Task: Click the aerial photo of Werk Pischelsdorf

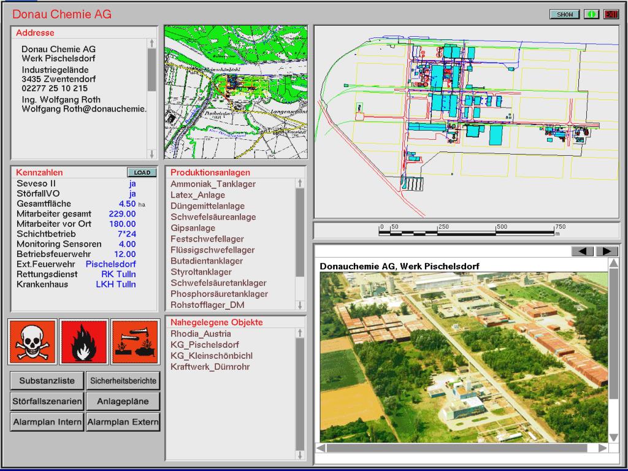Action: (x=464, y=358)
